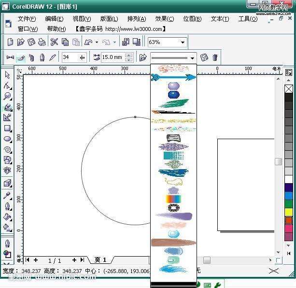Viewport: 296px width, 288px height.
Task: Open the 帮助(H) menu
Action: 56,29
